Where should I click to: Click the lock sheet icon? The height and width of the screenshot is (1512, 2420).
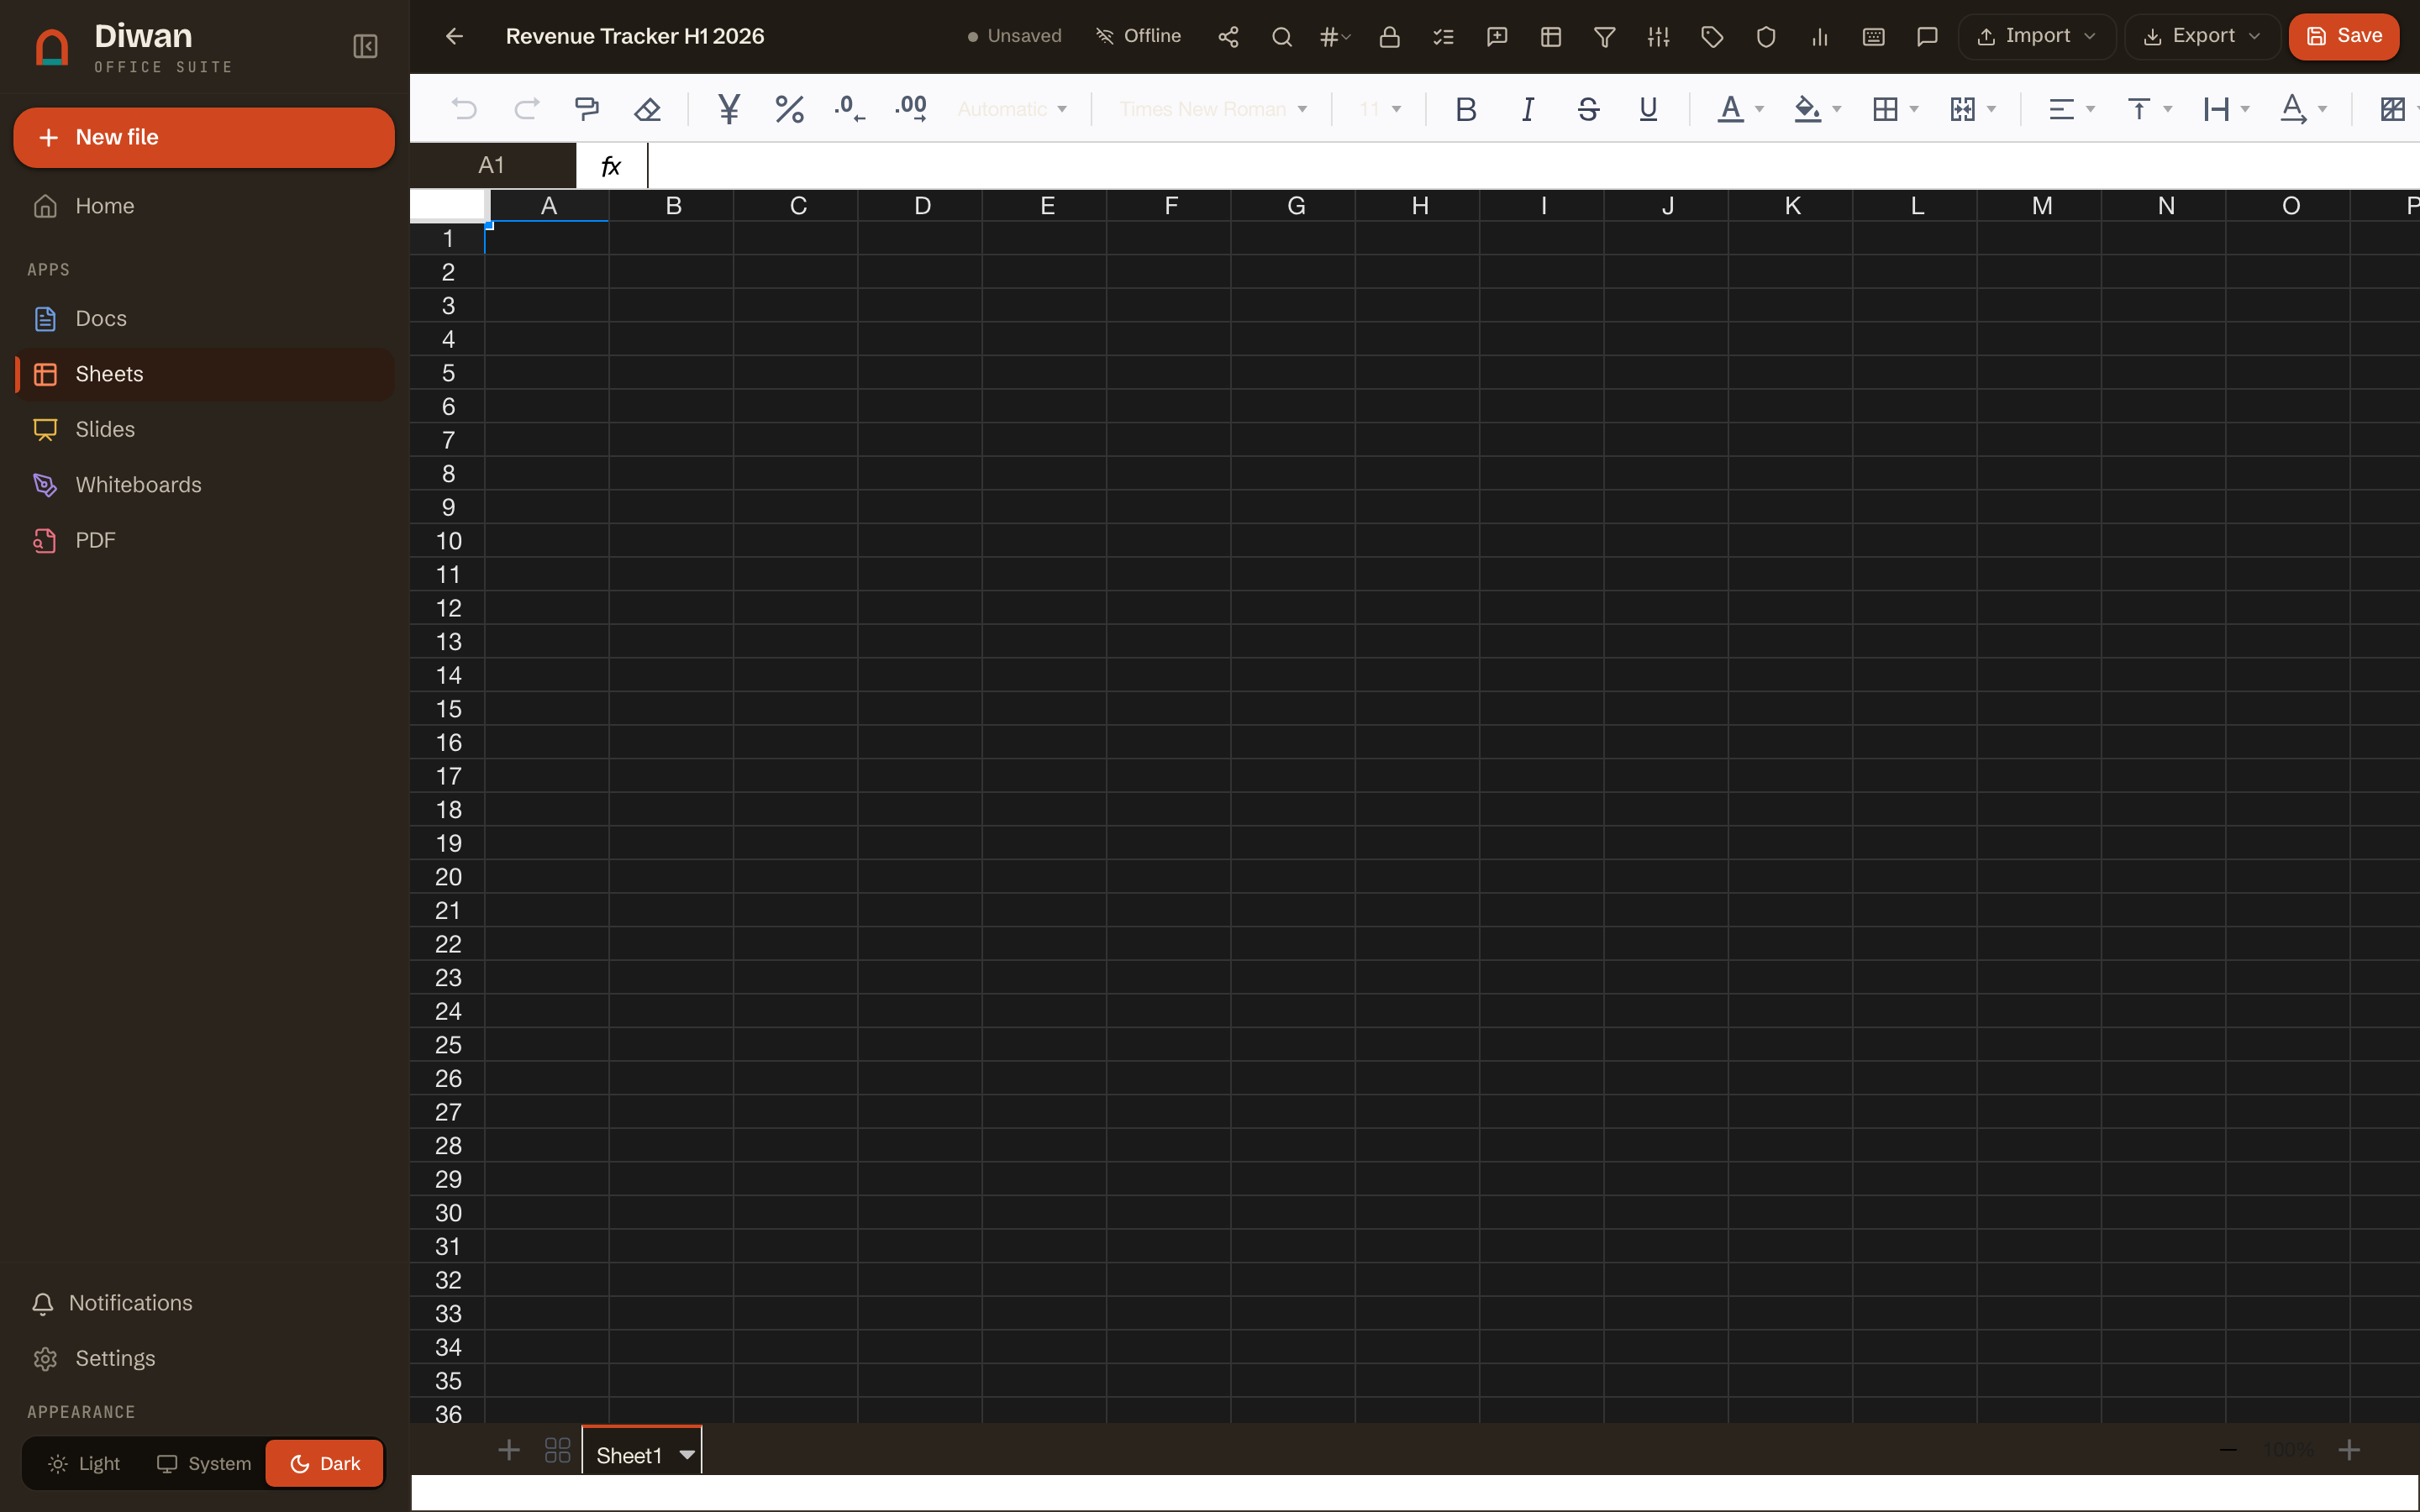click(x=1389, y=37)
